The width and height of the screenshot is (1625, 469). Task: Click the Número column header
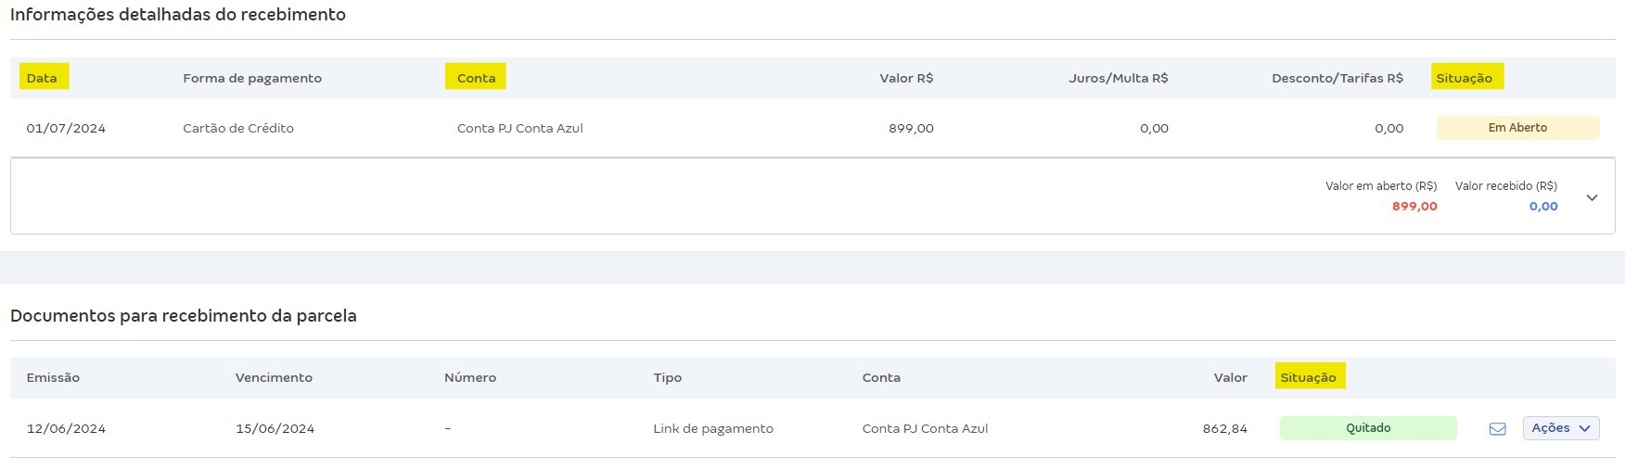pos(470,377)
